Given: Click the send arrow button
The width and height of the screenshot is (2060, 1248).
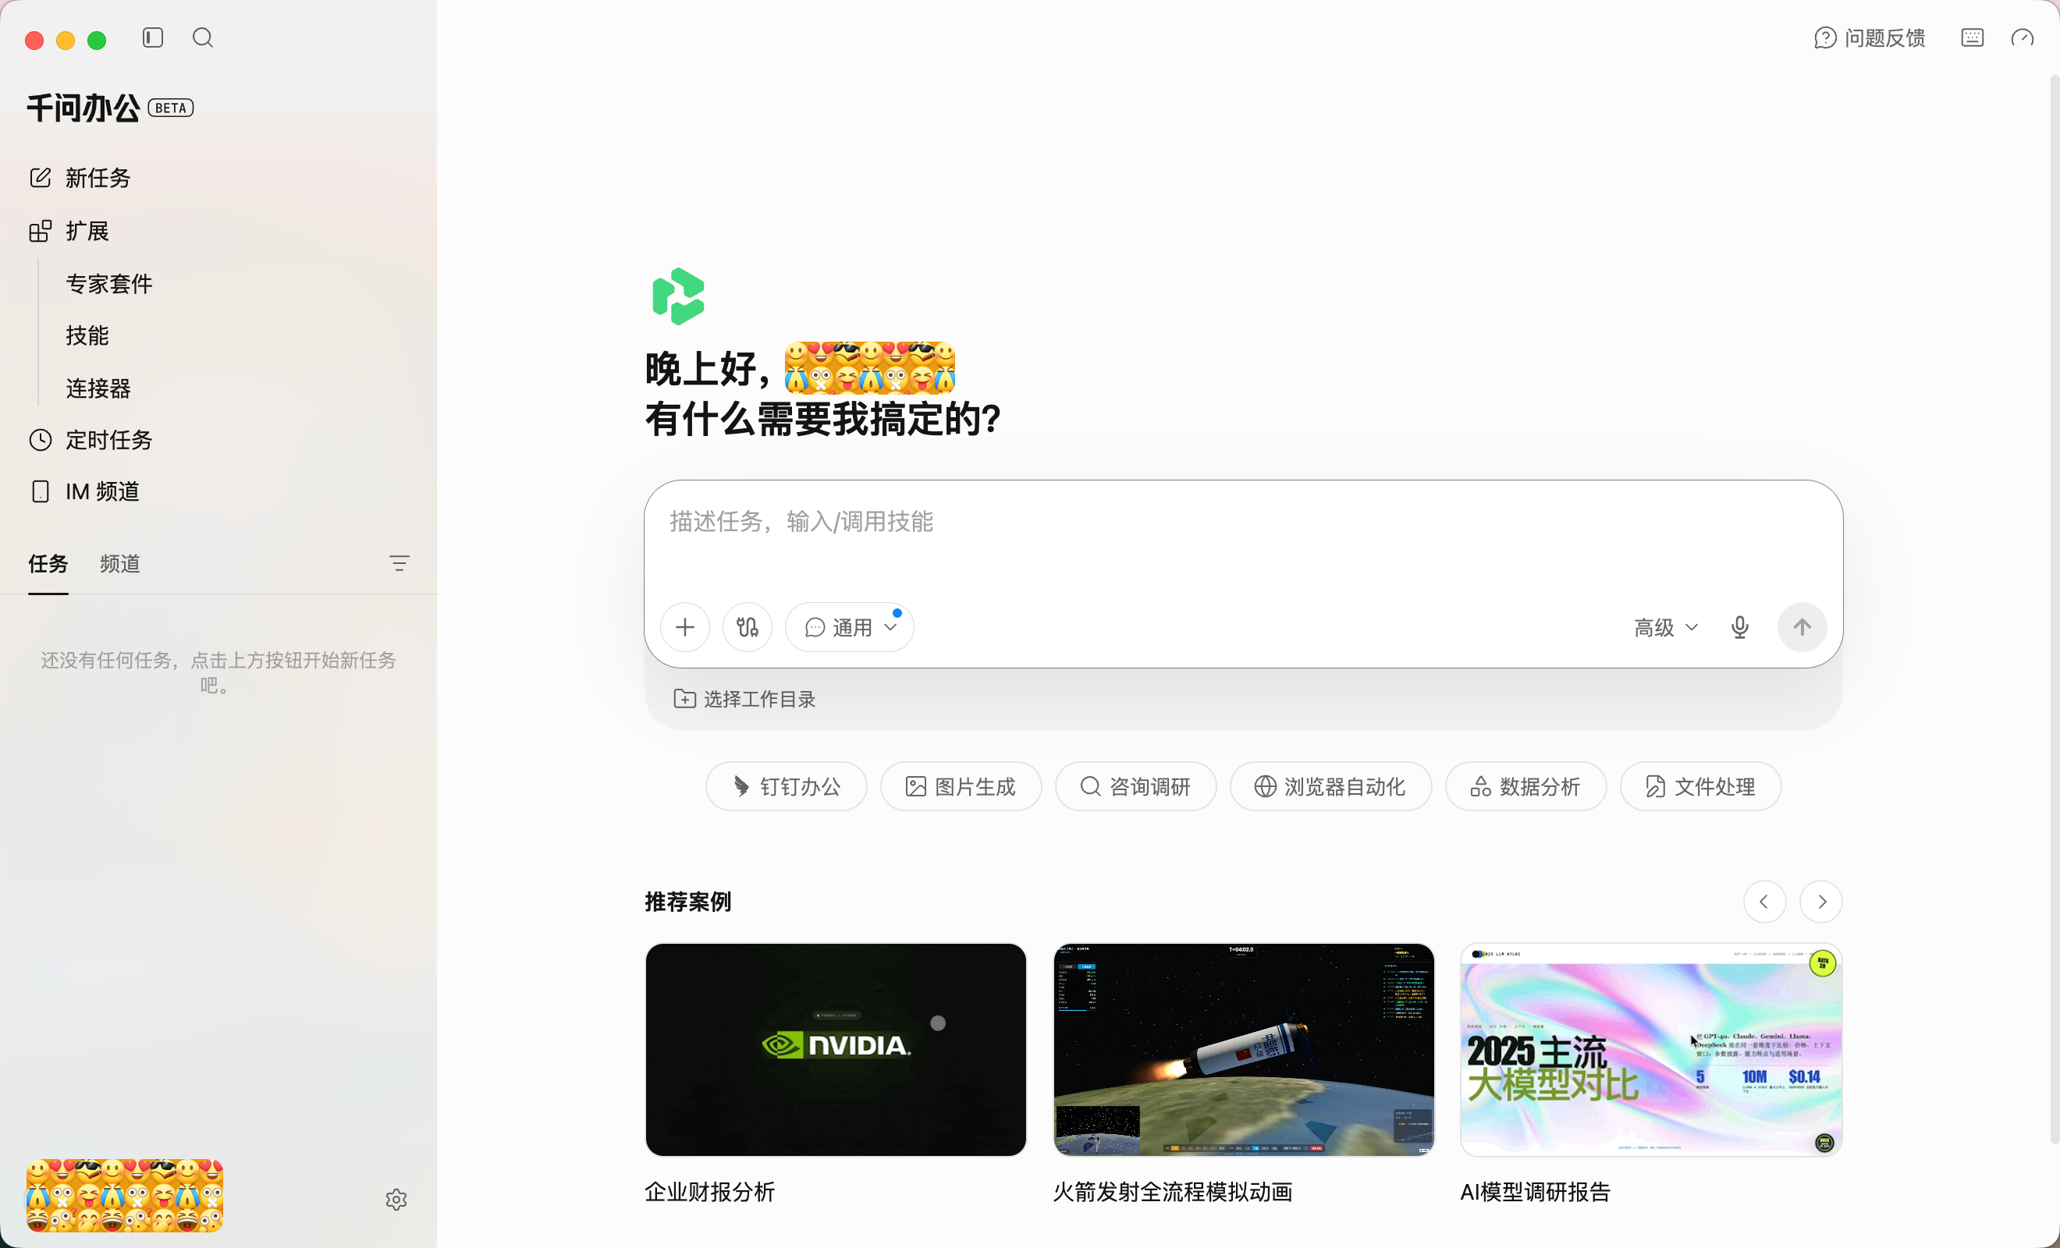Looking at the screenshot, I should (1802, 627).
